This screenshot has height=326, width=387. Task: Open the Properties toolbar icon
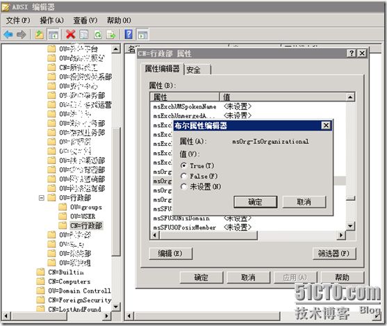point(84,35)
